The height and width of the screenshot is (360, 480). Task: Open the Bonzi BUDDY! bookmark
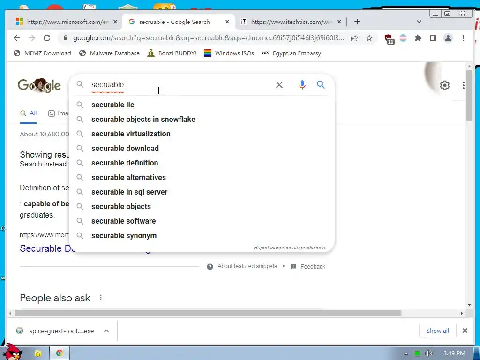pos(172,53)
